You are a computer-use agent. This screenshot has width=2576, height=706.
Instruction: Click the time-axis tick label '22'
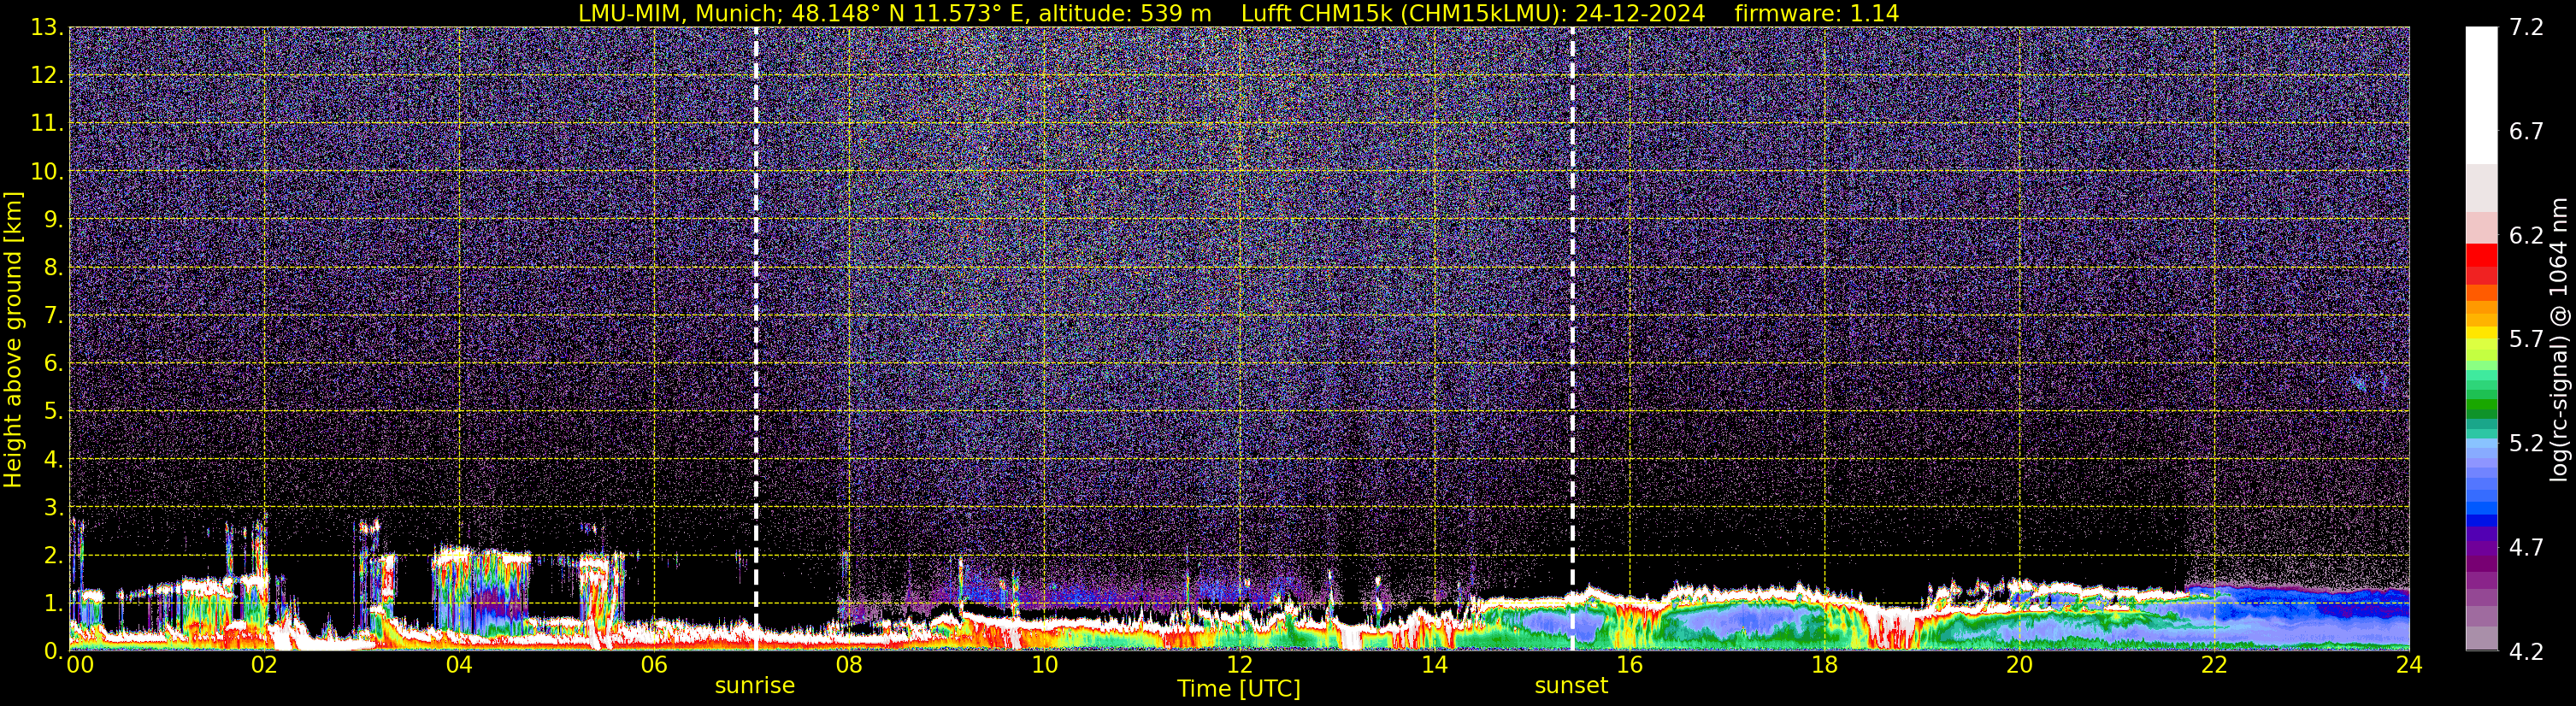[2214, 665]
